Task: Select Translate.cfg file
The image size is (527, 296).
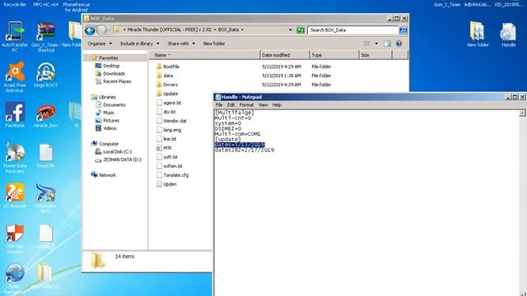Action: [x=172, y=175]
